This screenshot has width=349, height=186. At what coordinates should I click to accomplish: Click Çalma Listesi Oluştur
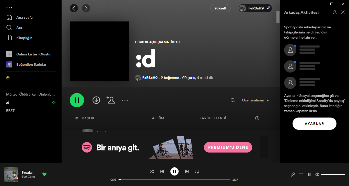pyautogui.click(x=29, y=54)
